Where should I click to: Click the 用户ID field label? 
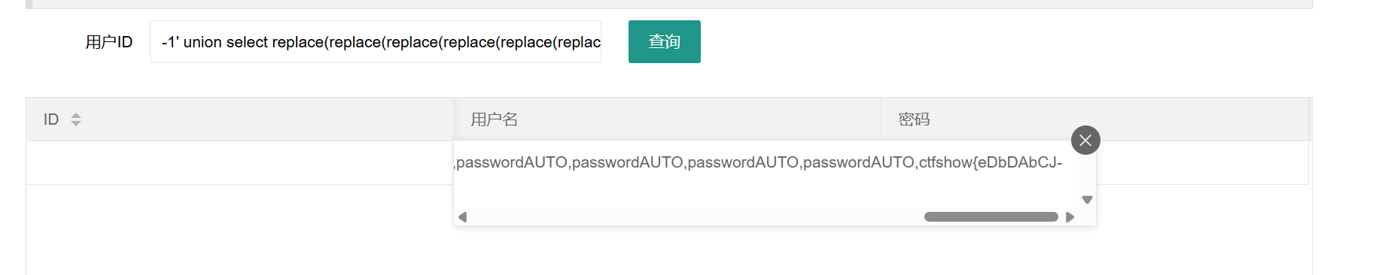(109, 42)
